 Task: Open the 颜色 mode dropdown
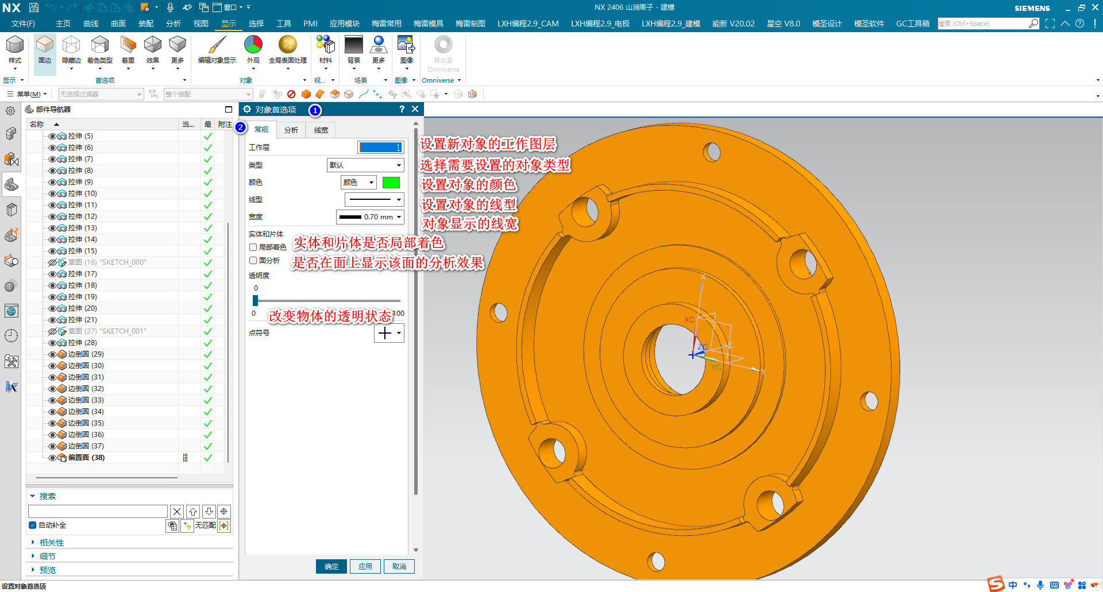[359, 182]
